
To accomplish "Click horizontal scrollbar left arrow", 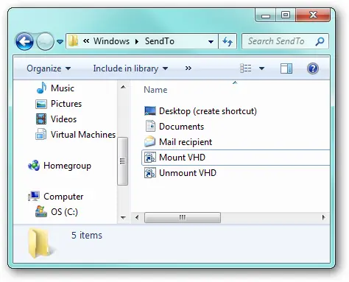I will pos(137,217).
